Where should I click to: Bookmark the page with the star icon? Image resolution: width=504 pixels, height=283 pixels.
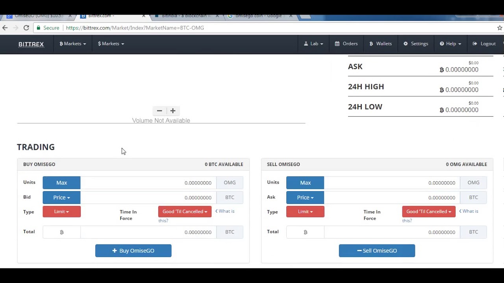pyautogui.click(x=500, y=28)
